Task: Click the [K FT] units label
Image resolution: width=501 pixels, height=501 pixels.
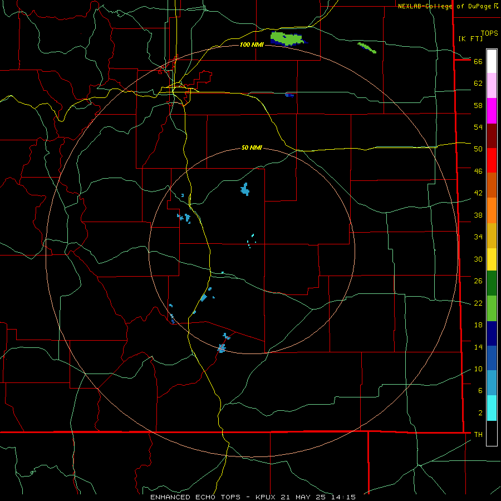Action: (470, 38)
